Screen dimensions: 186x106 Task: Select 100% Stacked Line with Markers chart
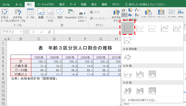[127, 41]
